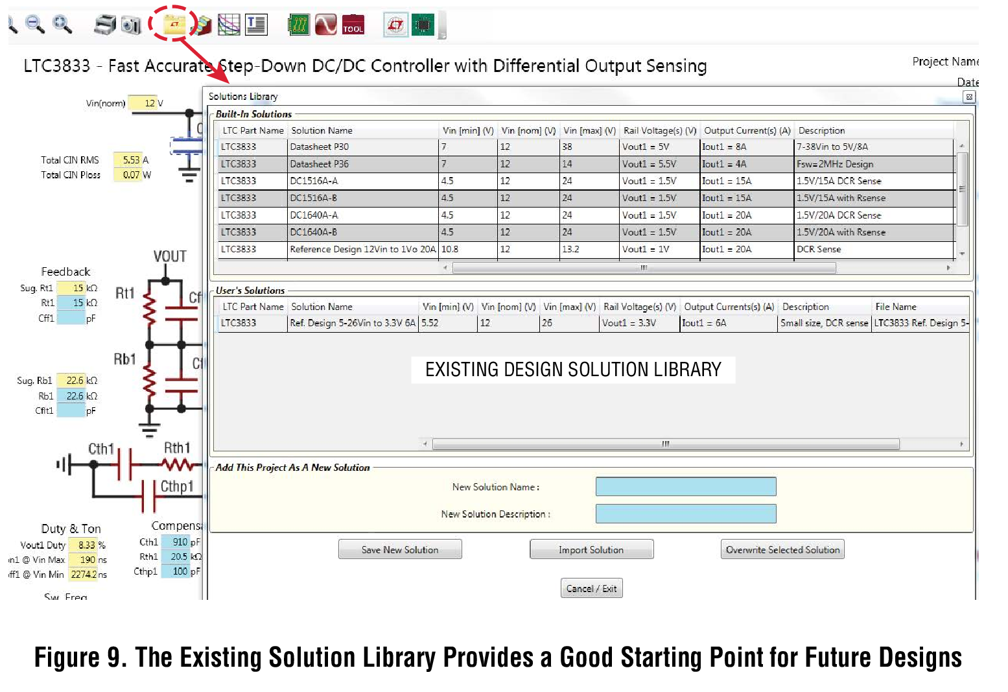Select the DC1516A-A solution row
Viewport: 1008px width, 692px height.
click(x=586, y=181)
